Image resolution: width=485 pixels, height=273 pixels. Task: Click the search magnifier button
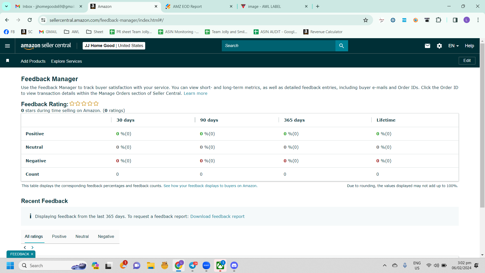tap(342, 46)
